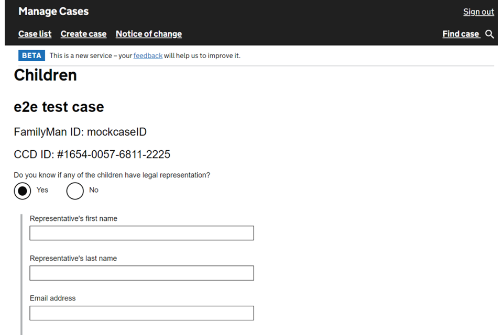Focus the Representative's first name field

click(x=141, y=233)
